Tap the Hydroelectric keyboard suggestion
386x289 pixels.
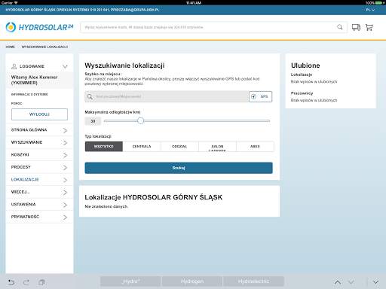tap(253, 281)
